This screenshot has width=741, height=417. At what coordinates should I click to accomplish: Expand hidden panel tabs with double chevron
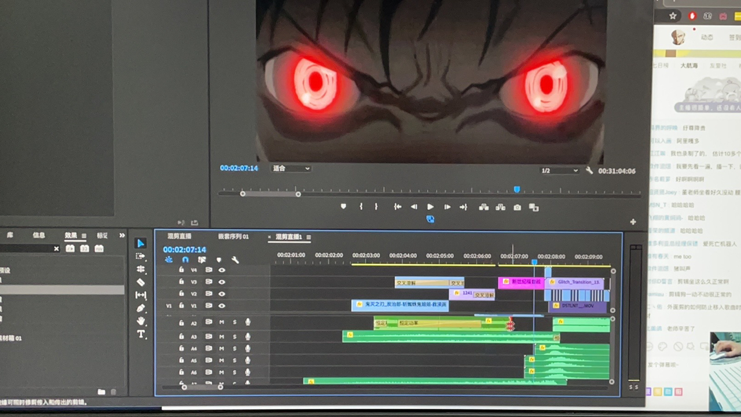[x=122, y=235]
